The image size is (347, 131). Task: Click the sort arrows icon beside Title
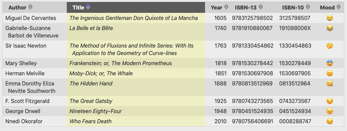88,7
